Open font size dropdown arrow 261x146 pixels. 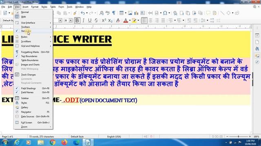pyautogui.click(x=71, y=20)
